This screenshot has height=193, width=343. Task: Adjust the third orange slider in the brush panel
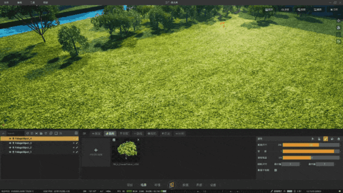point(311,158)
